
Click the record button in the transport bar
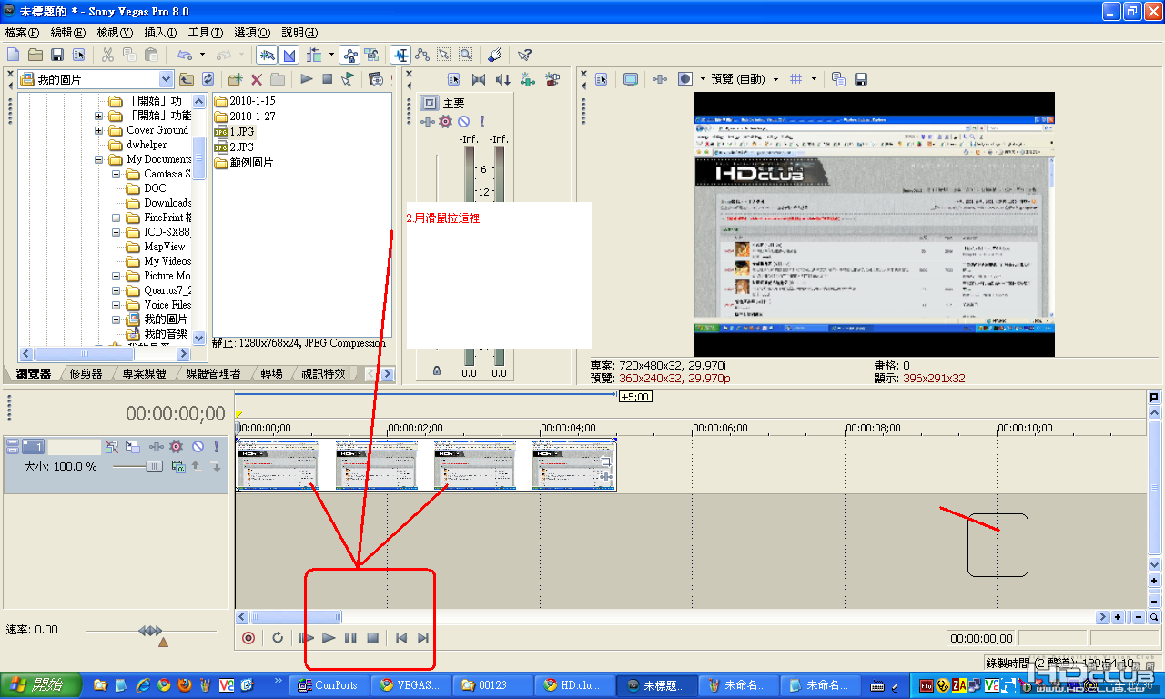[x=248, y=638]
